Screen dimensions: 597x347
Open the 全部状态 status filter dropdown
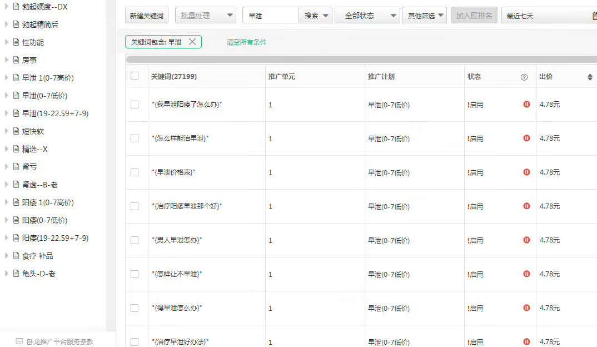(366, 16)
